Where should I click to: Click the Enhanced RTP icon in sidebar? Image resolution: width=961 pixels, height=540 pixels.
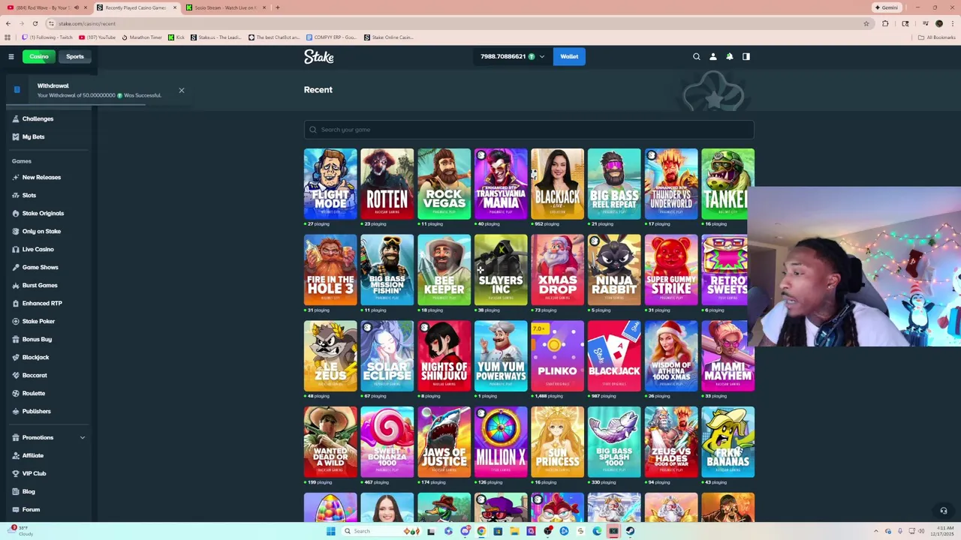(x=16, y=303)
